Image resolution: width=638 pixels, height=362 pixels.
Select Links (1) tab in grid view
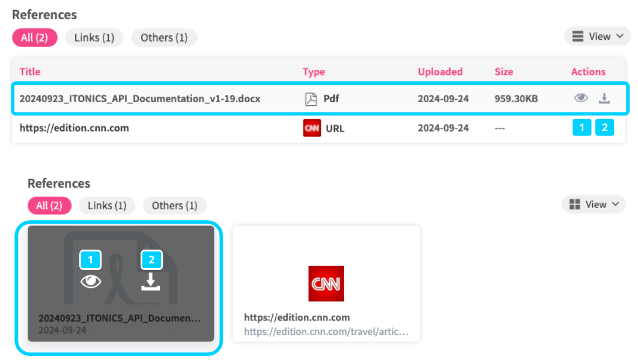point(107,206)
